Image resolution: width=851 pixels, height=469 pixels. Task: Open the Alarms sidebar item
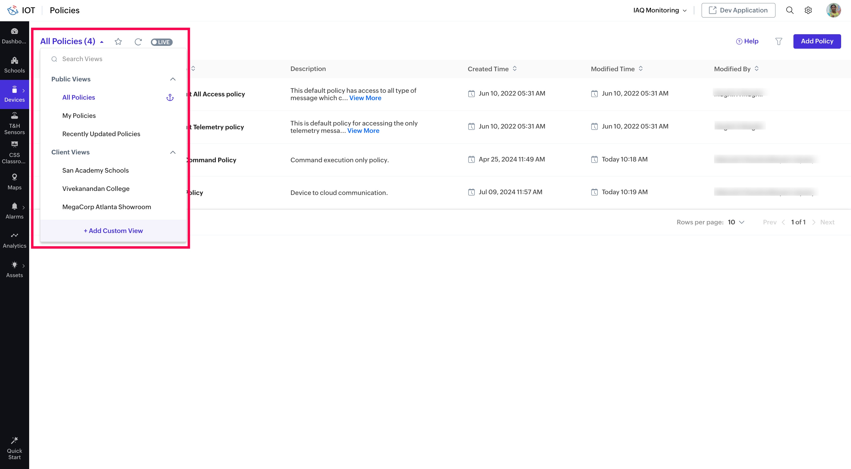coord(14,211)
